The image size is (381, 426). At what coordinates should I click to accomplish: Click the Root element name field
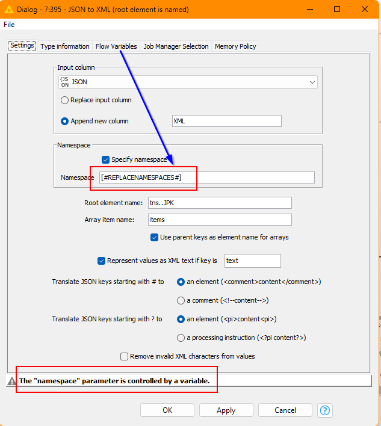(x=218, y=203)
